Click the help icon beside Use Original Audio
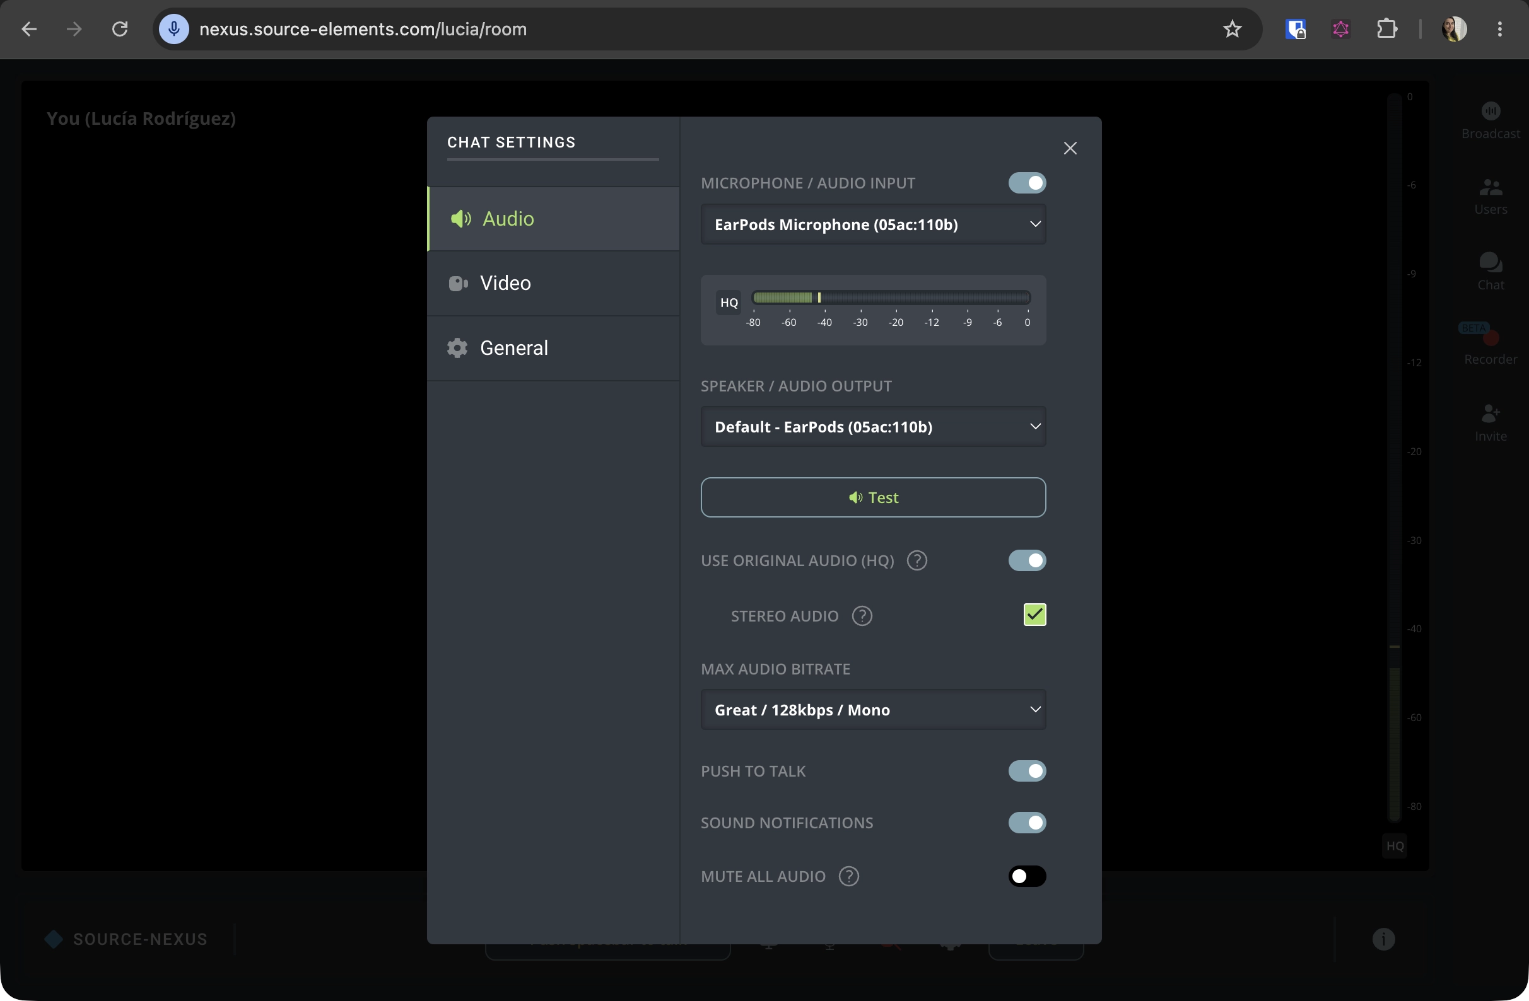Image resolution: width=1529 pixels, height=1001 pixels. (917, 560)
